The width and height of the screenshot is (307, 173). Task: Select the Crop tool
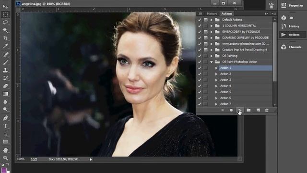(5, 38)
